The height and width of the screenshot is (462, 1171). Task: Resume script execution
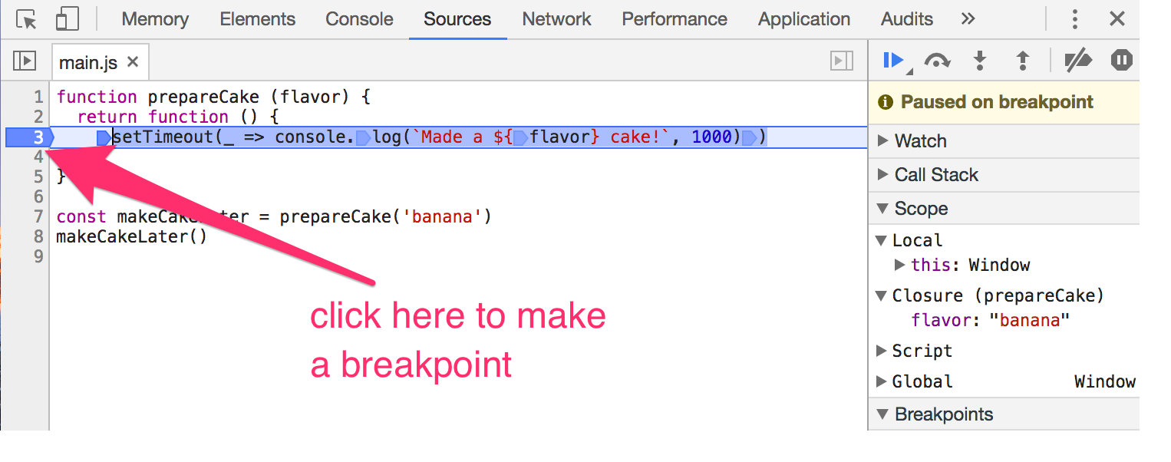(894, 60)
